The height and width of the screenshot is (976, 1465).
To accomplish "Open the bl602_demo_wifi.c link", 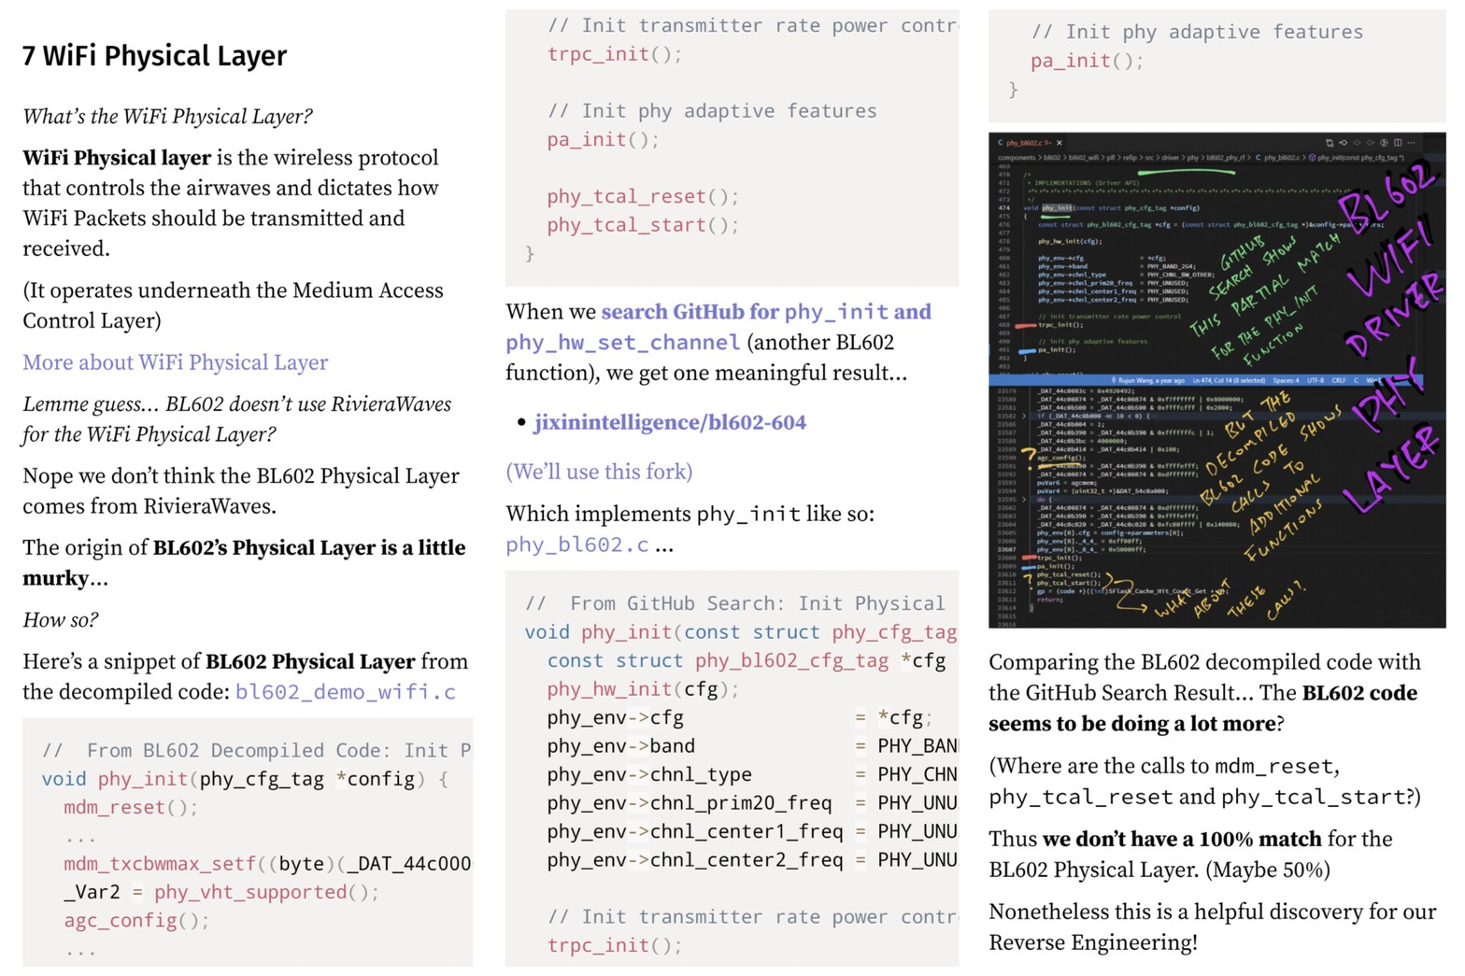I will 345,692.
